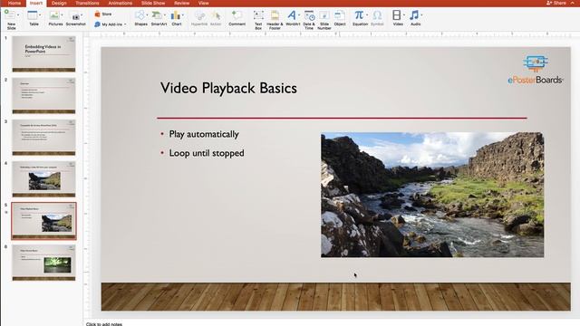Open the WordArt dropdown arrow

[298, 15]
